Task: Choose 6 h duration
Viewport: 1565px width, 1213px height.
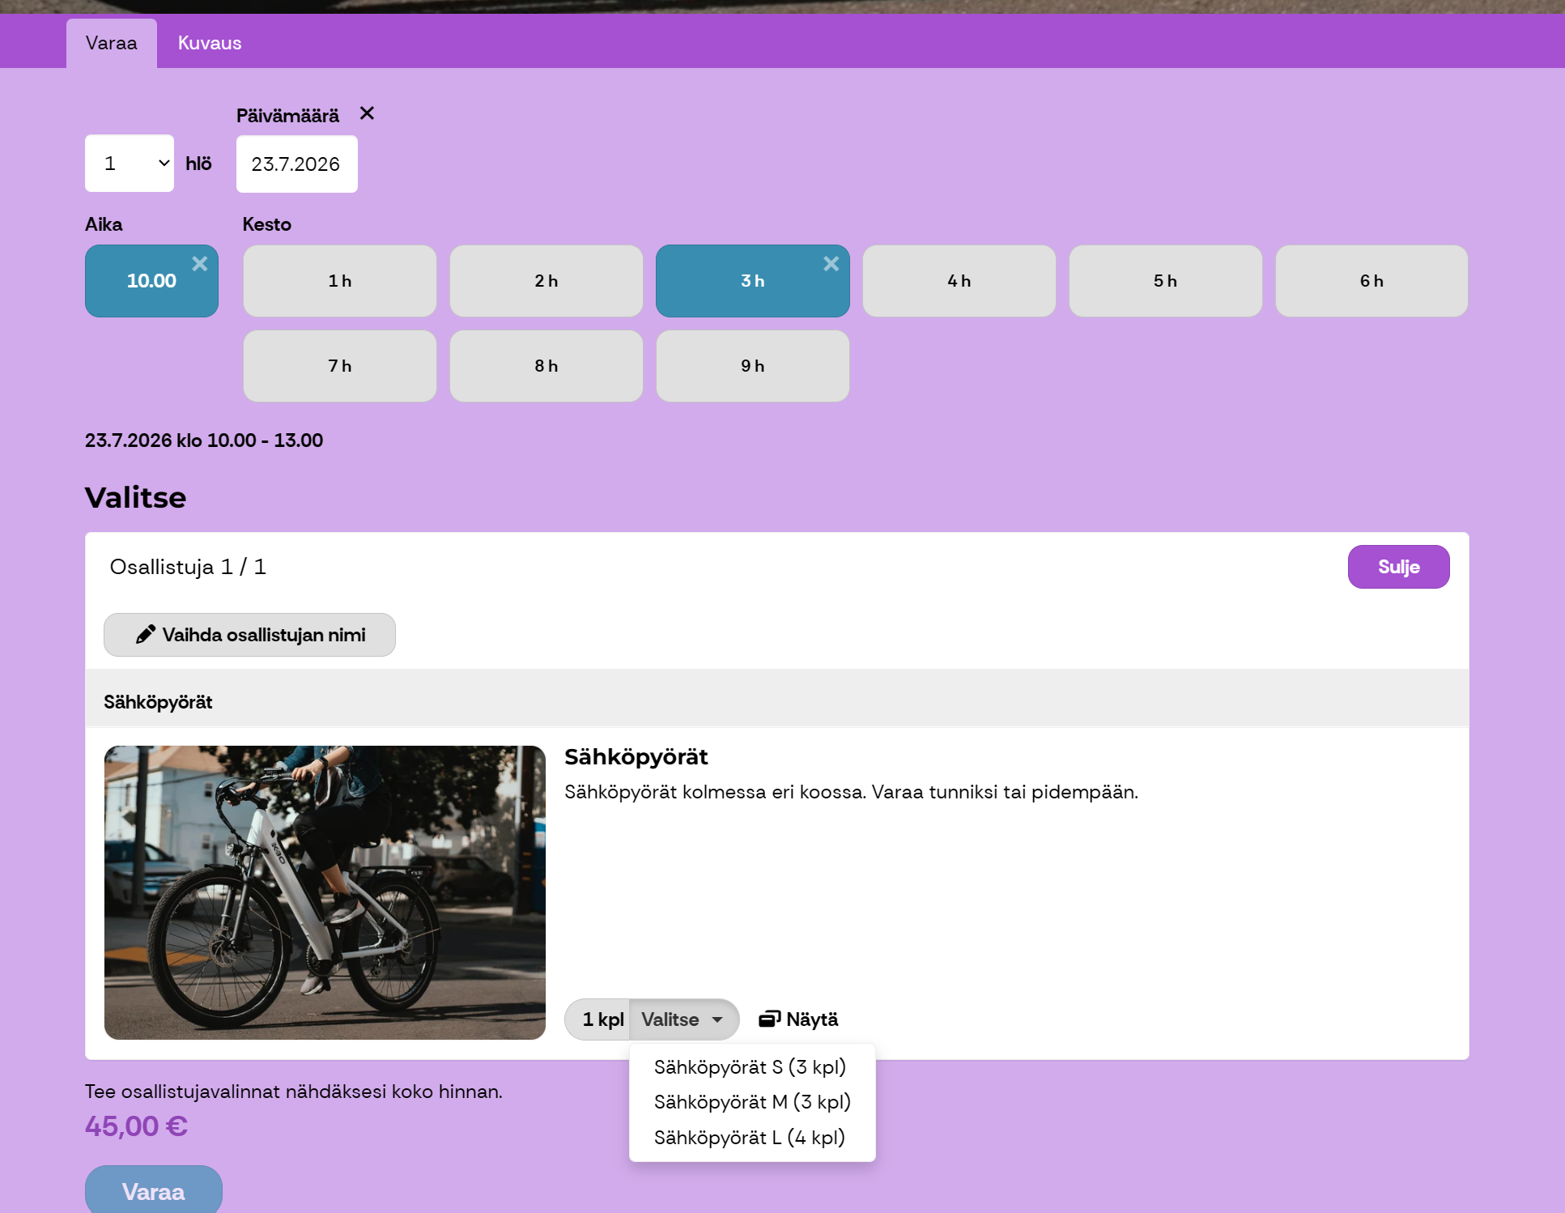Action: (x=1372, y=281)
